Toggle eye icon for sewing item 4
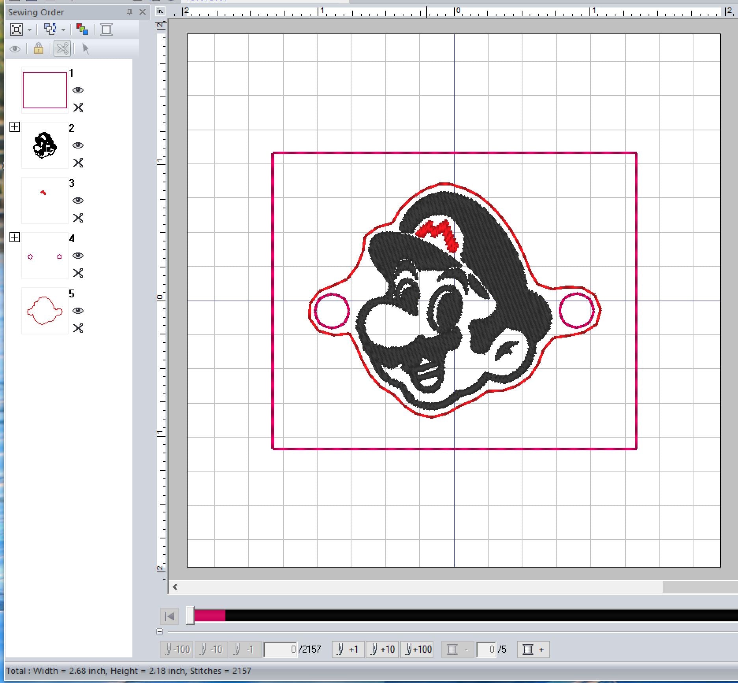 click(78, 256)
